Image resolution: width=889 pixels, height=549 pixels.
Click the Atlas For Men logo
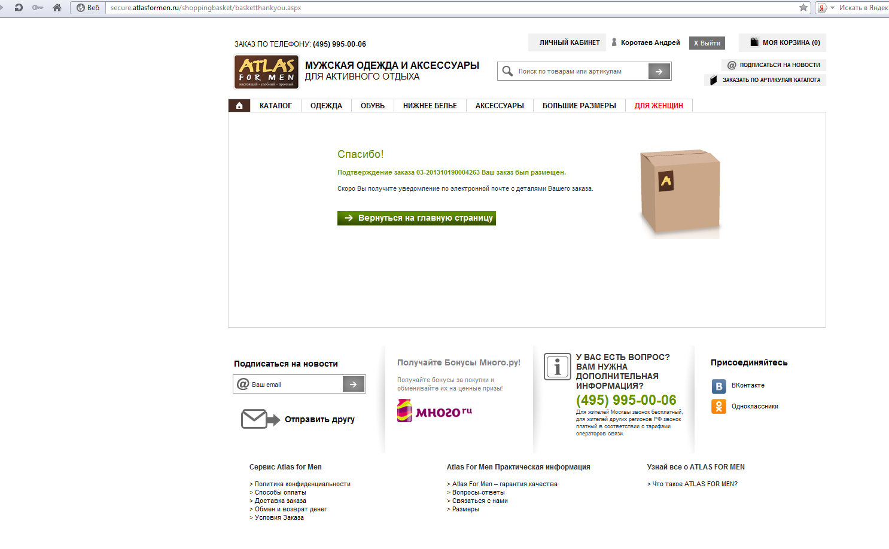266,72
